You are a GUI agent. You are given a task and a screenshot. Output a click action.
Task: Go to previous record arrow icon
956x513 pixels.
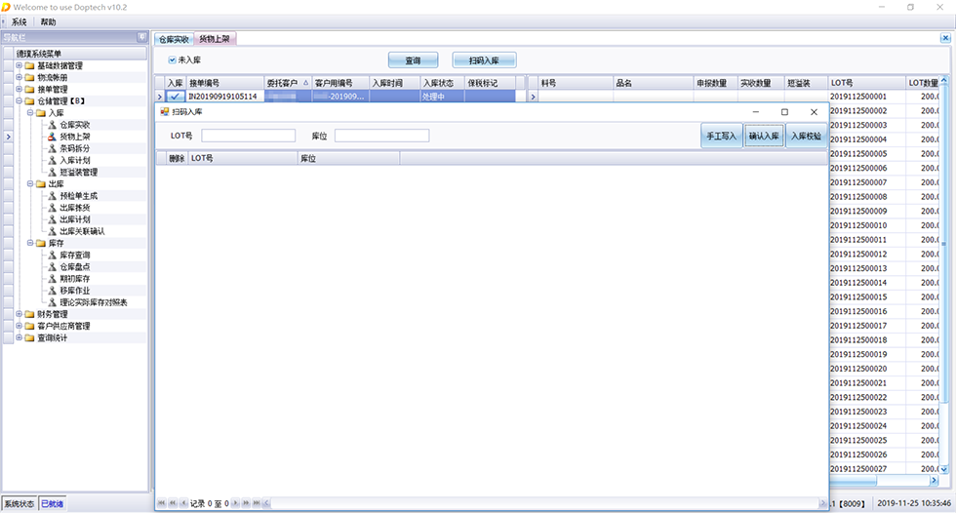183,503
